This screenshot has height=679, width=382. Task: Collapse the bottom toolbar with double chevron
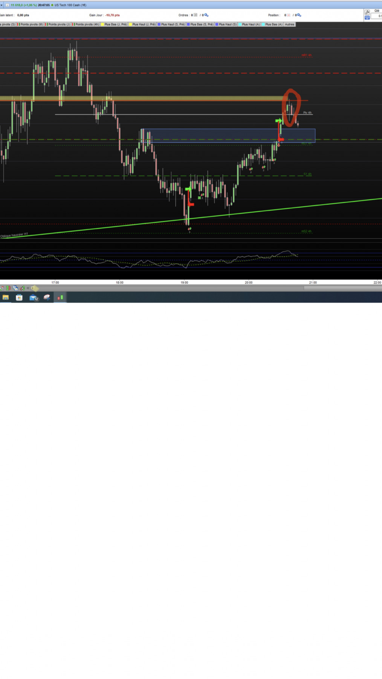point(28,288)
